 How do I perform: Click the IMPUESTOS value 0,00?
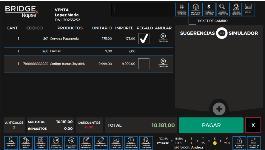(x=68, y=129)
